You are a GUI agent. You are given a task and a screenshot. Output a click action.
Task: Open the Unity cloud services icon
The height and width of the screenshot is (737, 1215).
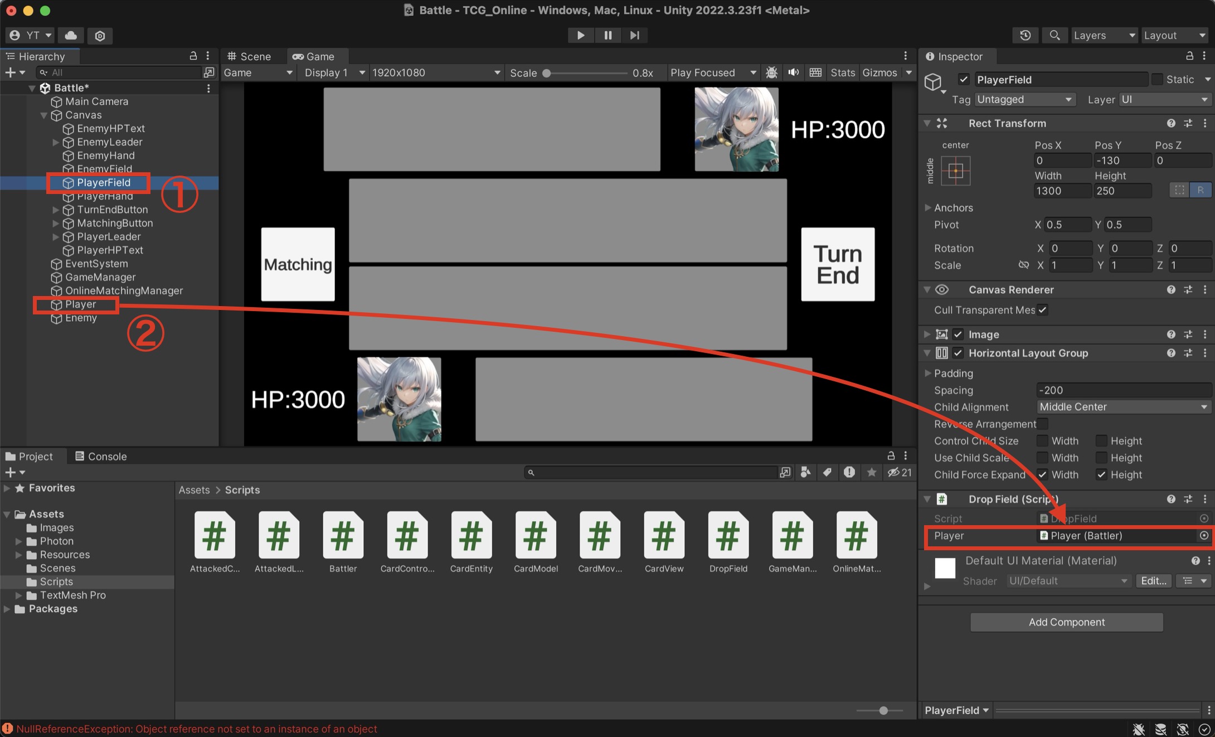(x=71, y=35)
